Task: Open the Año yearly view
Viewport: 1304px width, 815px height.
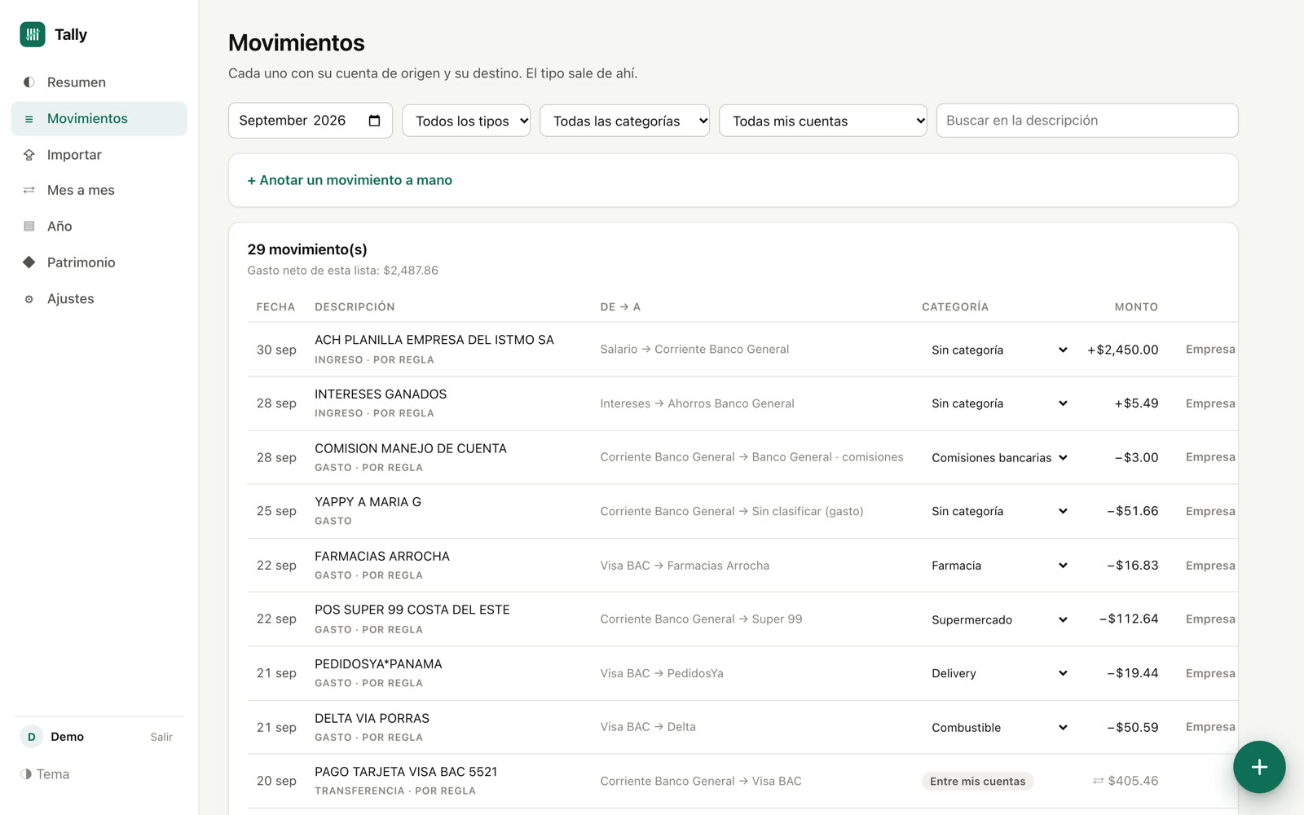Action: click(x=99, y=227)
